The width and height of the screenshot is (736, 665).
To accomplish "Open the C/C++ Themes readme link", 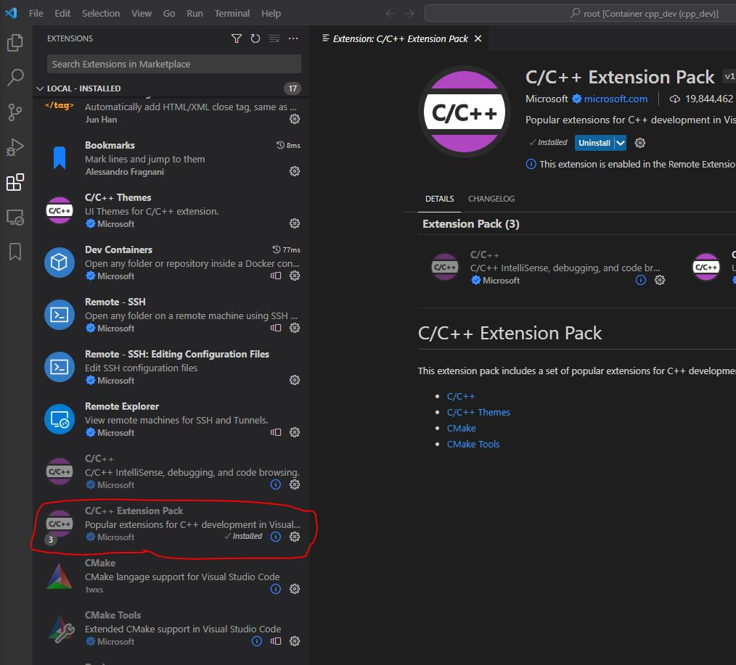I will [x=478, y=412].
